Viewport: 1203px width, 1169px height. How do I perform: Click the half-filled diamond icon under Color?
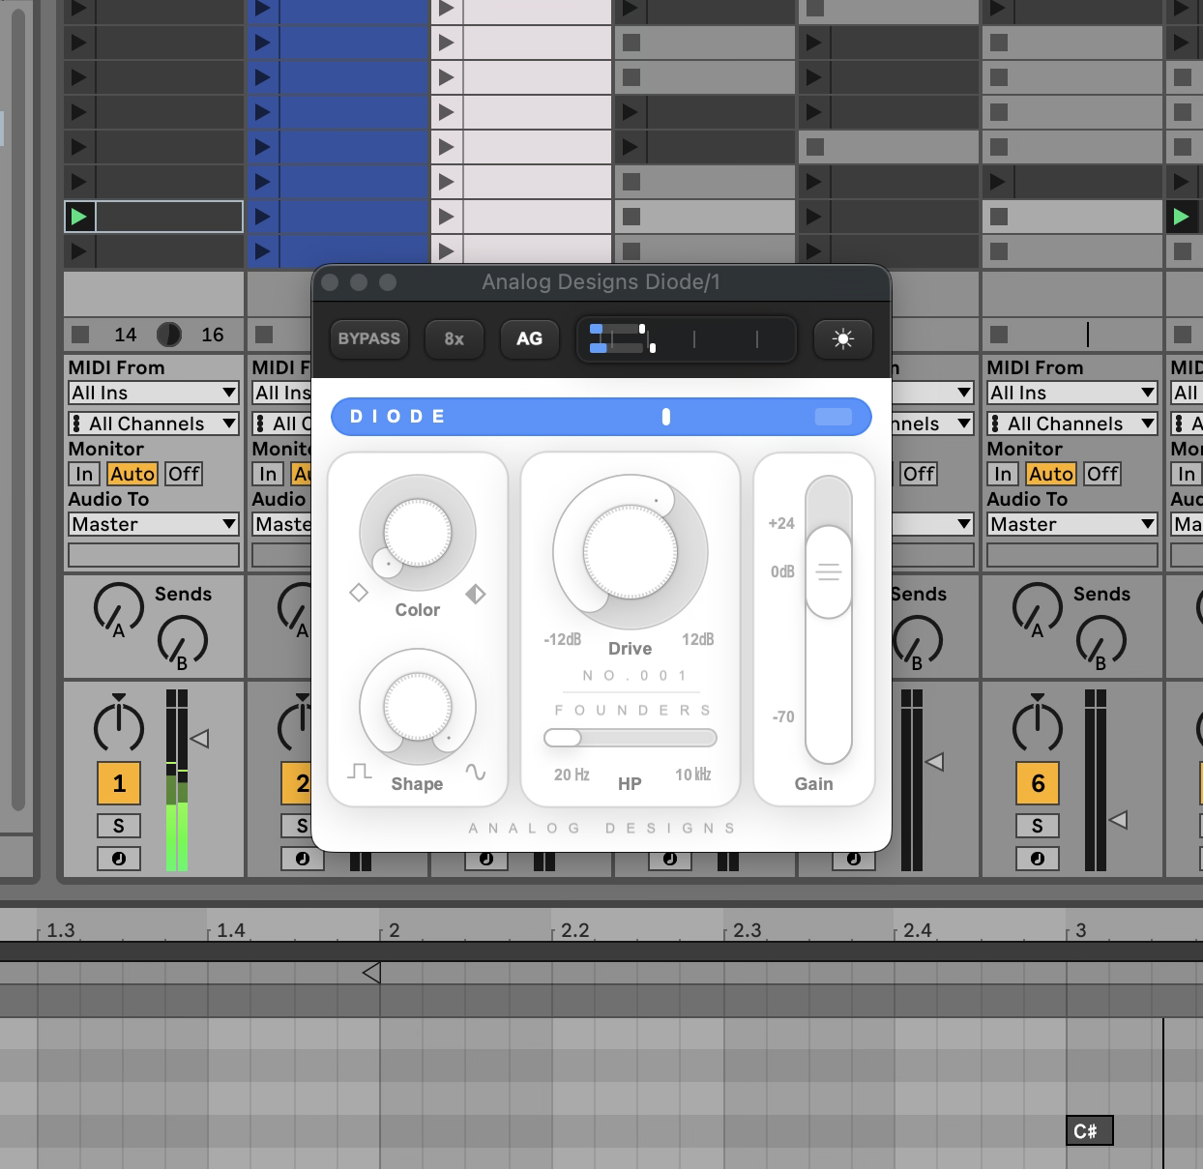476,594
